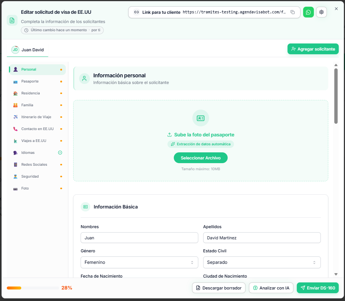Click the Residencia house icon
Image resolution: width=345 pixels, height=301 pixels.
(15, 93)
